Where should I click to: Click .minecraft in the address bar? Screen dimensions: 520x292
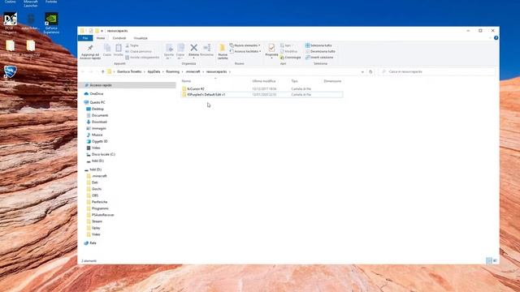(193, 72)
